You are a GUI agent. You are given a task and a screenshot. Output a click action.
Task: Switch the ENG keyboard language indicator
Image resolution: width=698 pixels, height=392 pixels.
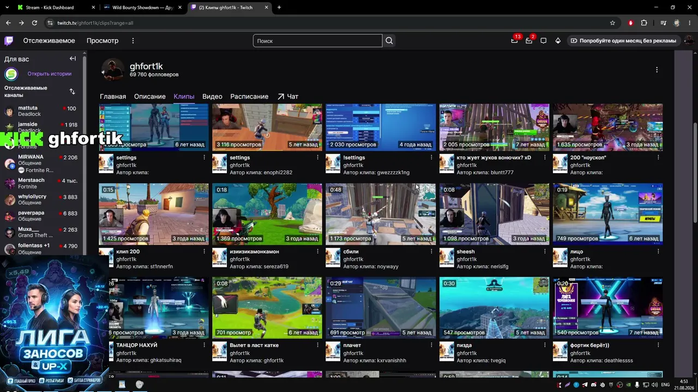(665, 384)
